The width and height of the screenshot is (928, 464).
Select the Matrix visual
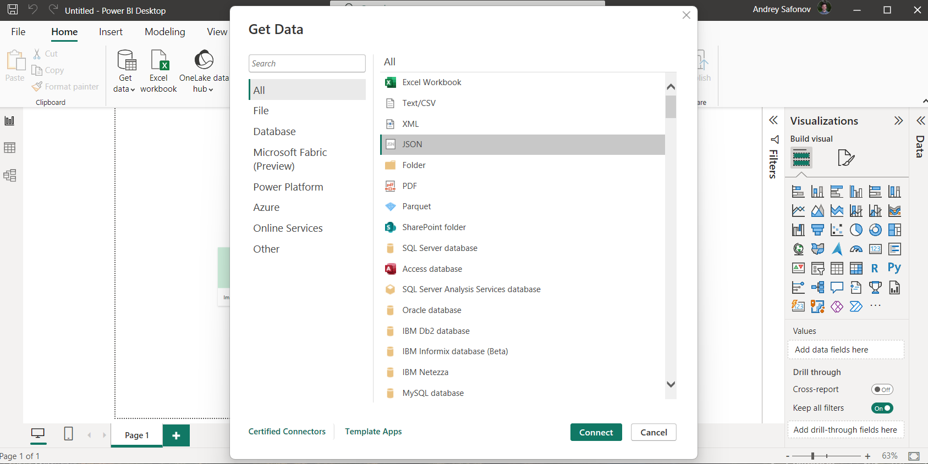pos(856,269)
